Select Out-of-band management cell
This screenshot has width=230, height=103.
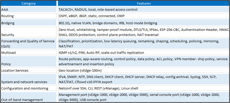pos(29,97)
